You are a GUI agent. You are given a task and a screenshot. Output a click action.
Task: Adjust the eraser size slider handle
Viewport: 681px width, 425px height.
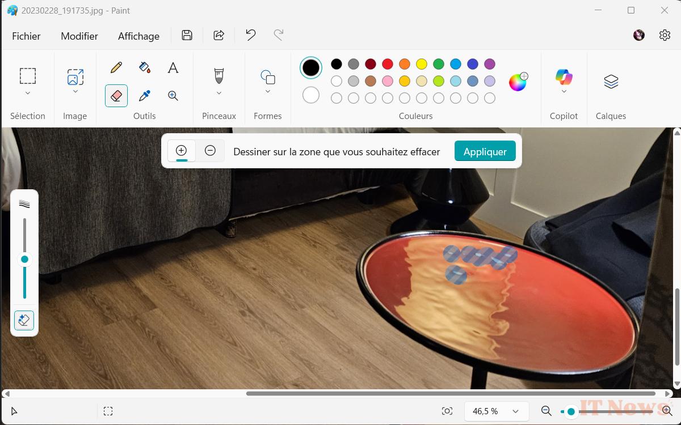[24, 260]
